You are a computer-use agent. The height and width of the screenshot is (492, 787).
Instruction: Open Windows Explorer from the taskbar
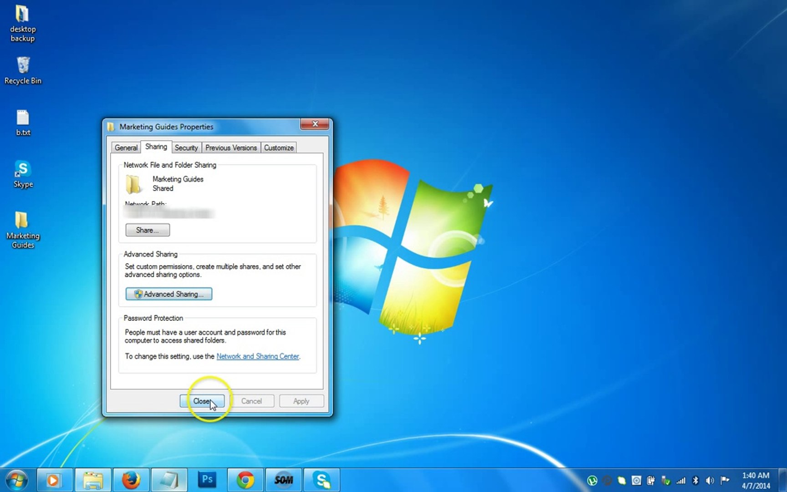pos(92,480)
